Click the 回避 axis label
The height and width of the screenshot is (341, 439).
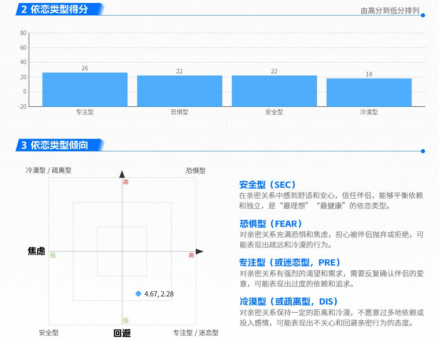click(122, 333)
